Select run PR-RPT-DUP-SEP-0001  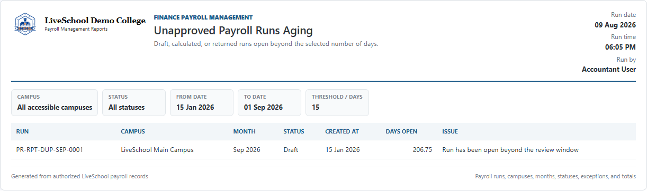coord(50,150)
